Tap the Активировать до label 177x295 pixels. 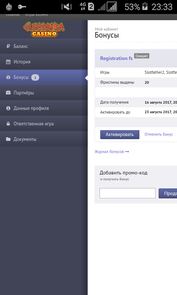pyautogui.click(x=115, y=112)
